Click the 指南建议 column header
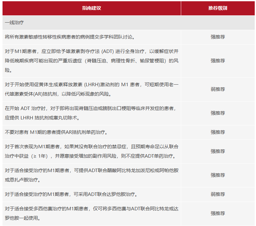The height and width of the screenshot is (226, 256). (x=92, y=8)
